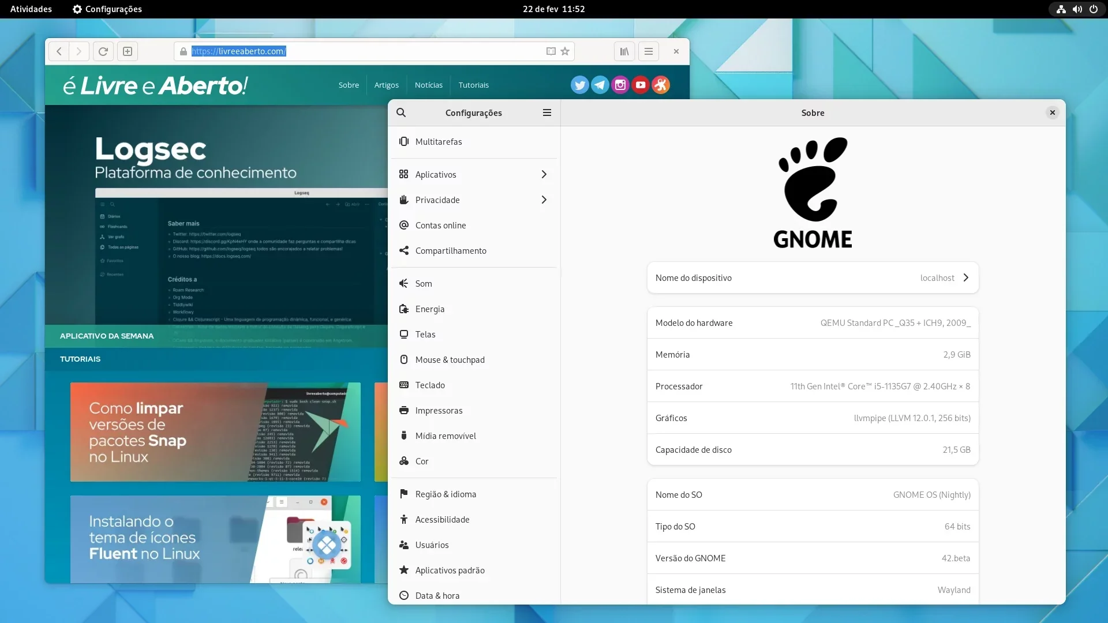
Task: Open Mouse & touchpad settings
Action: click(474, 359)
